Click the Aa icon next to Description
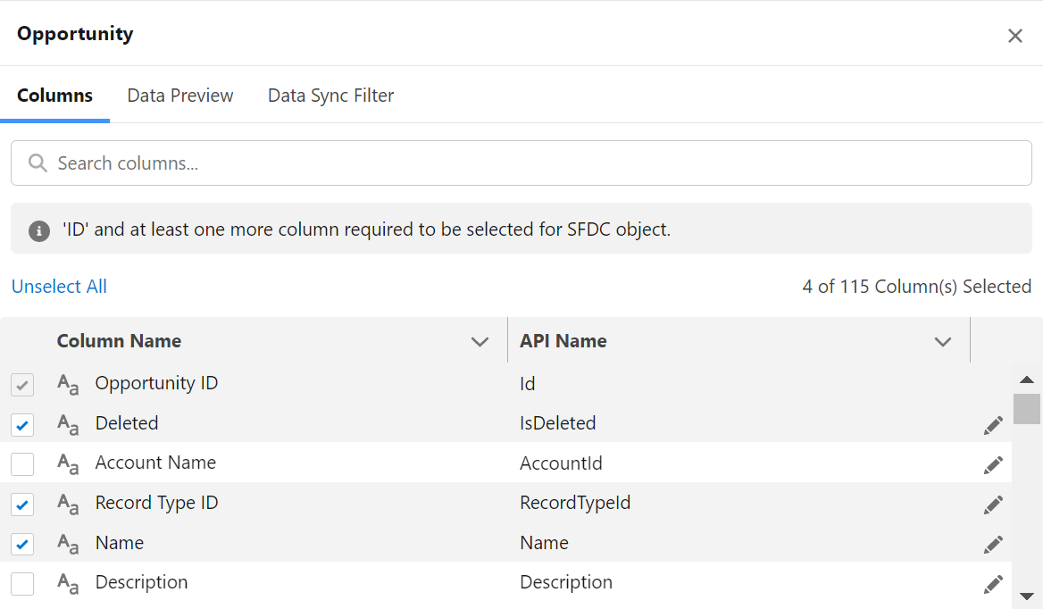This screenshot has height=609, width=1043. pyautogui.click(x=67, y=583)
